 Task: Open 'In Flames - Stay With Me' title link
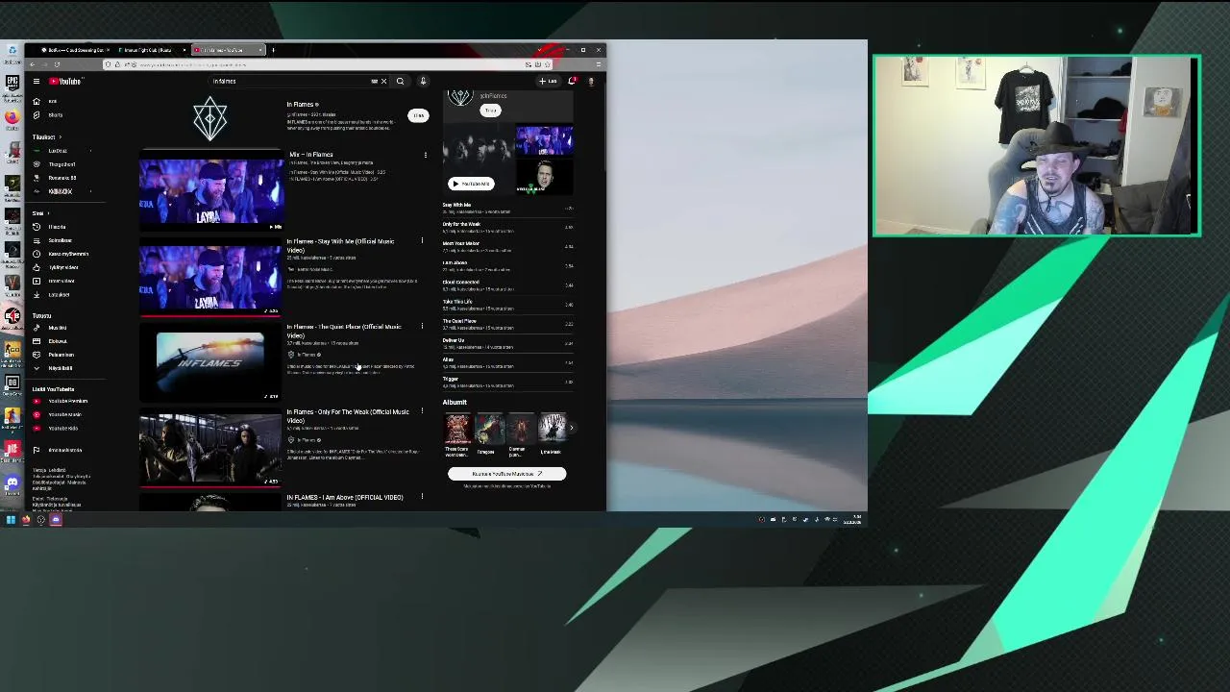tap(340, 245)
